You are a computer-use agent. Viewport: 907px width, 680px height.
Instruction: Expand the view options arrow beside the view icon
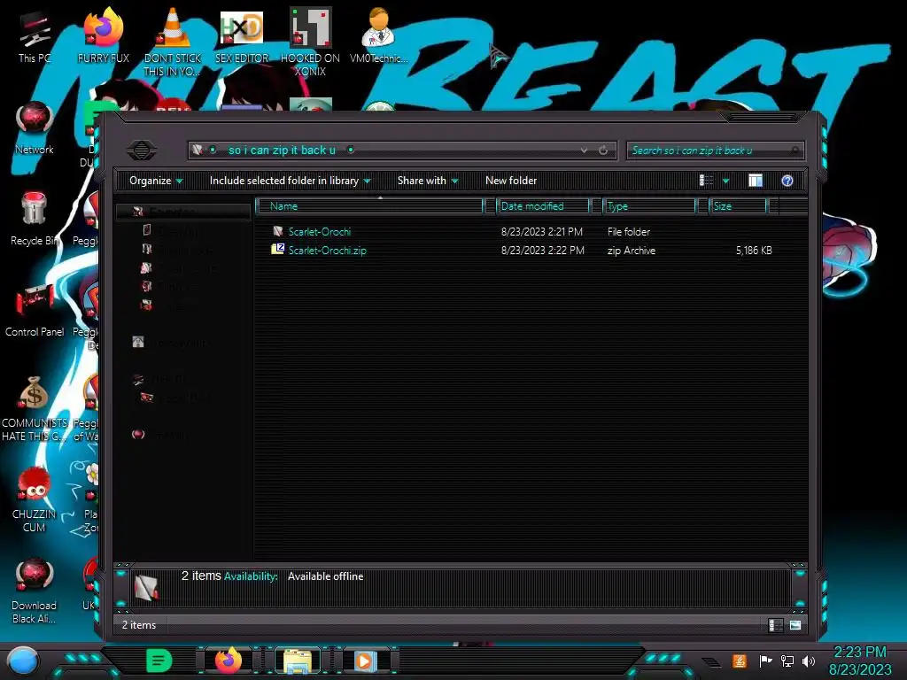[726, 181]
